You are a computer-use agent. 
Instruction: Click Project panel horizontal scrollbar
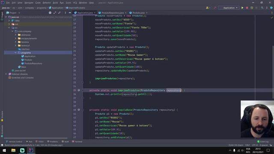point(36,138)
